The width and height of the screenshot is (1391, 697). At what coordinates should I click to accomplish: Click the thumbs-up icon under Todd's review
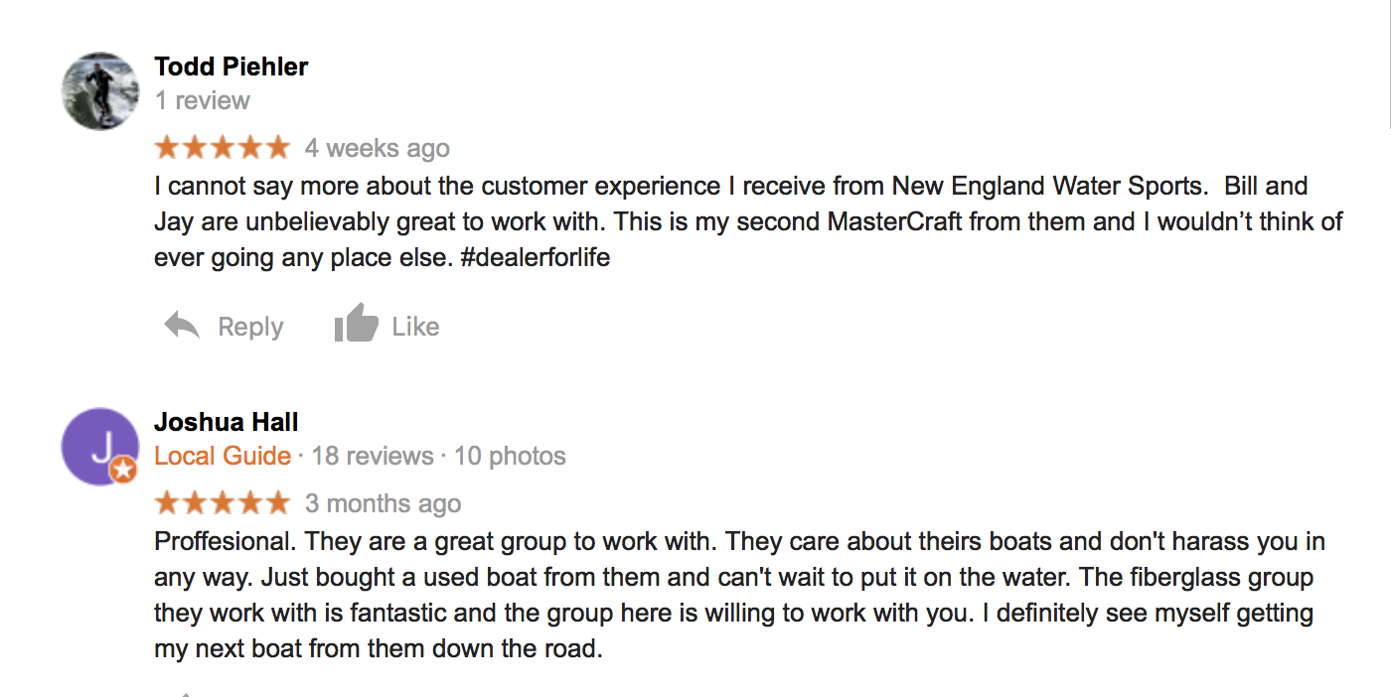[356, 323]
